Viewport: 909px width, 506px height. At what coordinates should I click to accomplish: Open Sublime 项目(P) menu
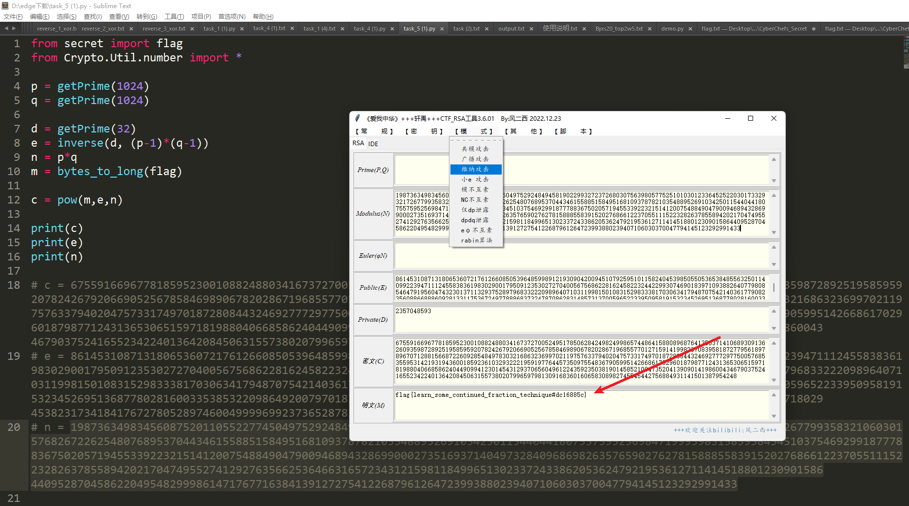tap(201, 17)
